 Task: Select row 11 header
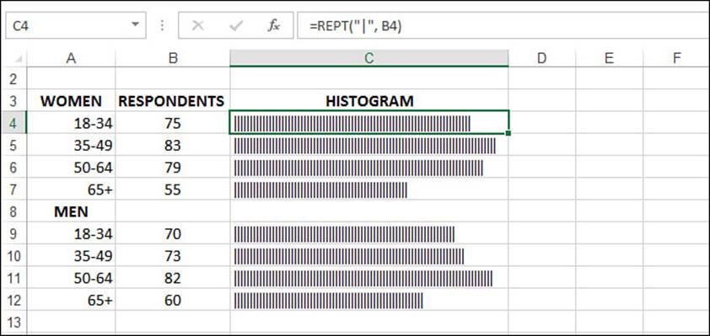[x=13, y=278]
